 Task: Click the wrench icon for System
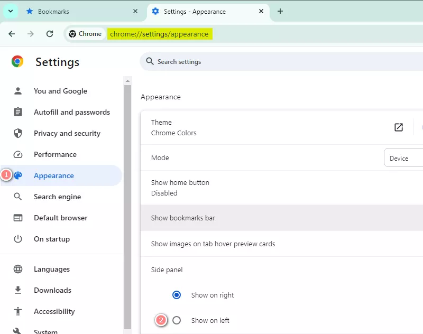(x=17, y=331)
